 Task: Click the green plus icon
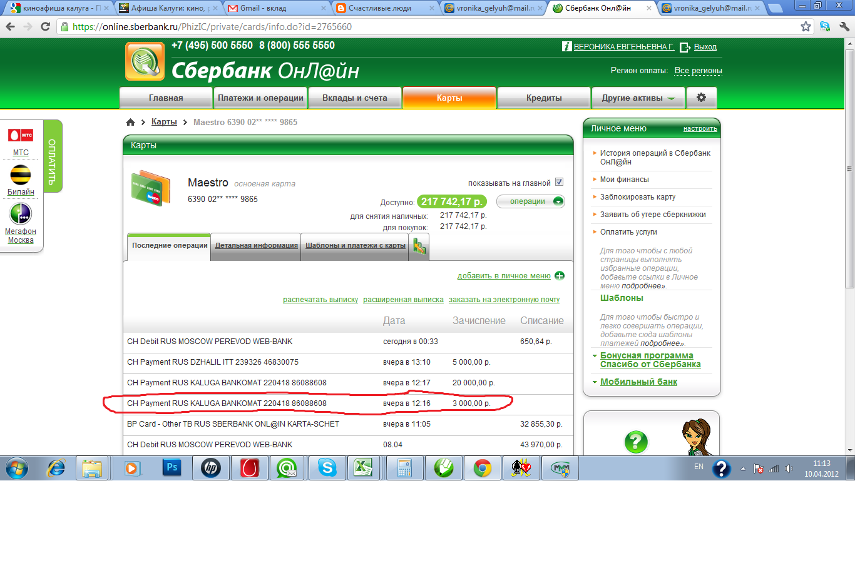tap(560, 276)
